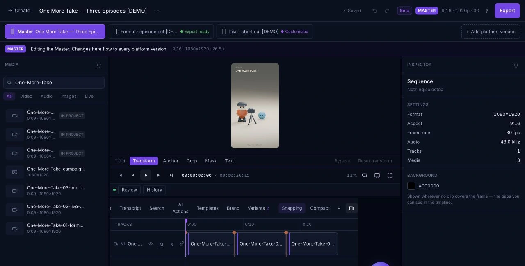Click the Bypass button
Image resolution: width=525 pixels, height=266 pixels.
point(342,161)
